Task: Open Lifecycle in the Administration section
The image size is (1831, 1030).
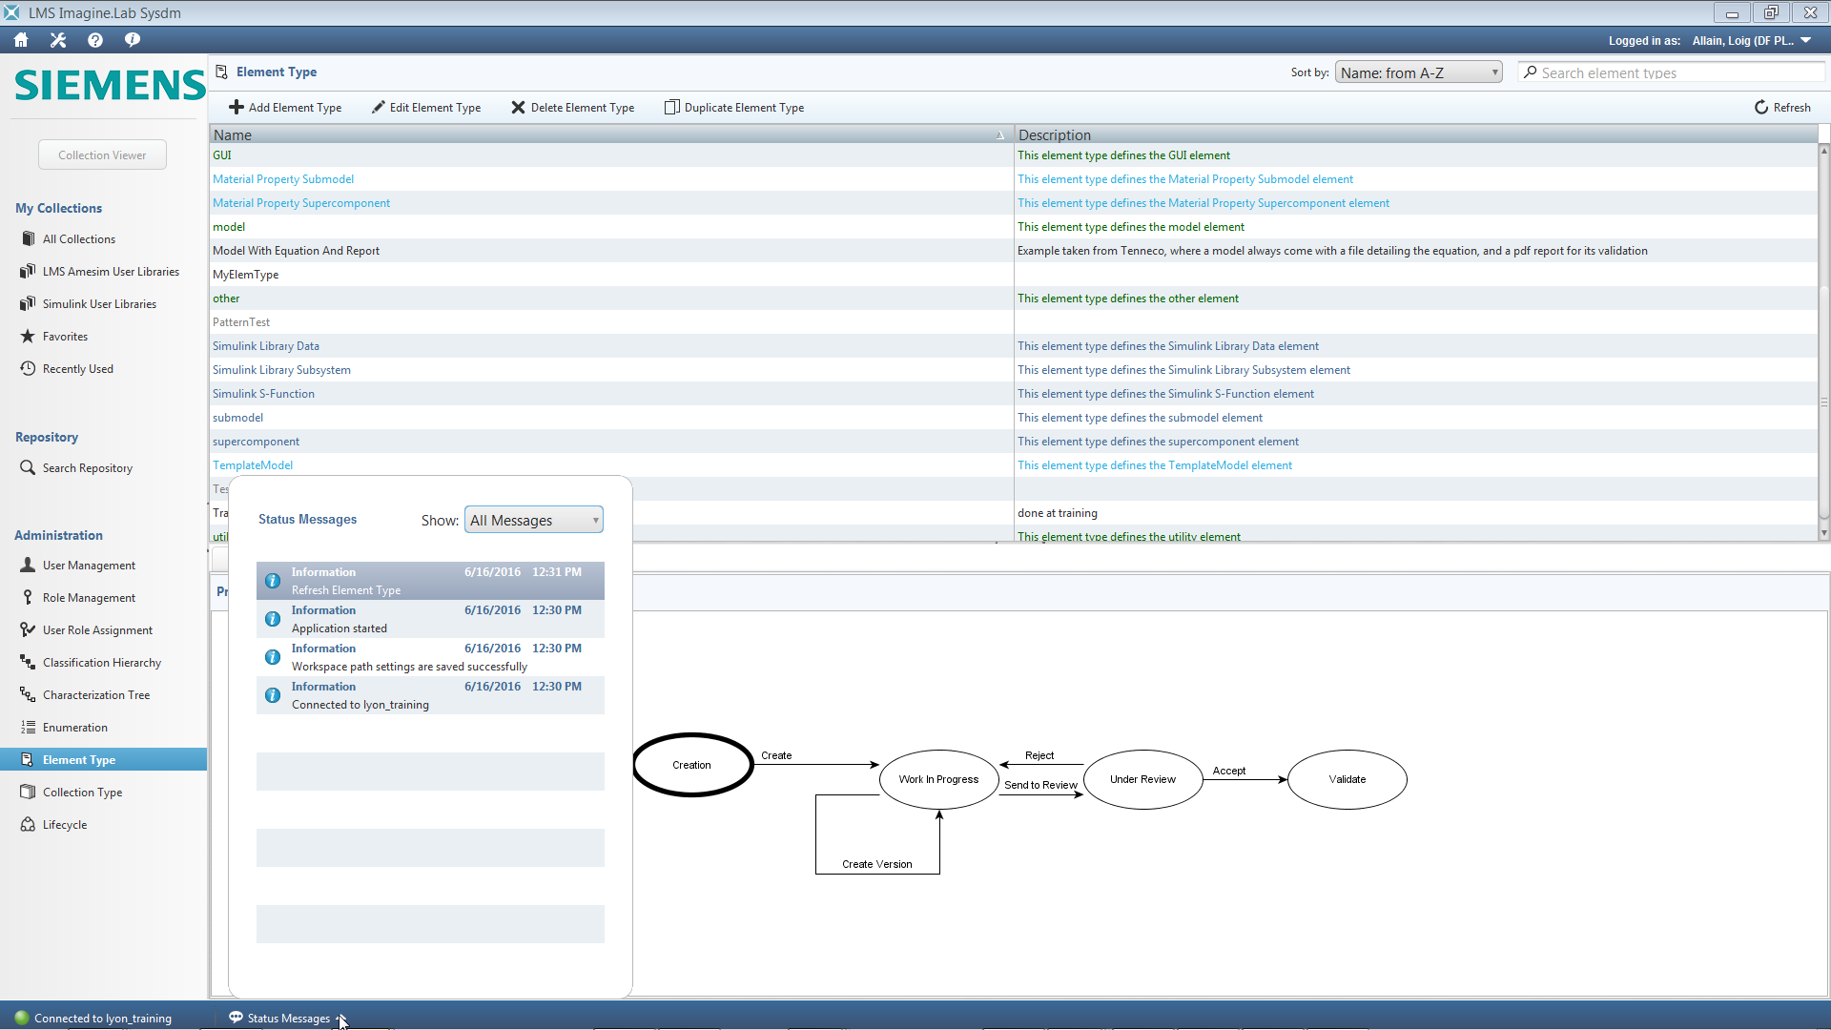Action: 64,824
